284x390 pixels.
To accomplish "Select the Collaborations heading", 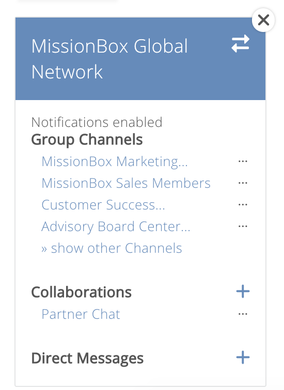I will (82, 292).
